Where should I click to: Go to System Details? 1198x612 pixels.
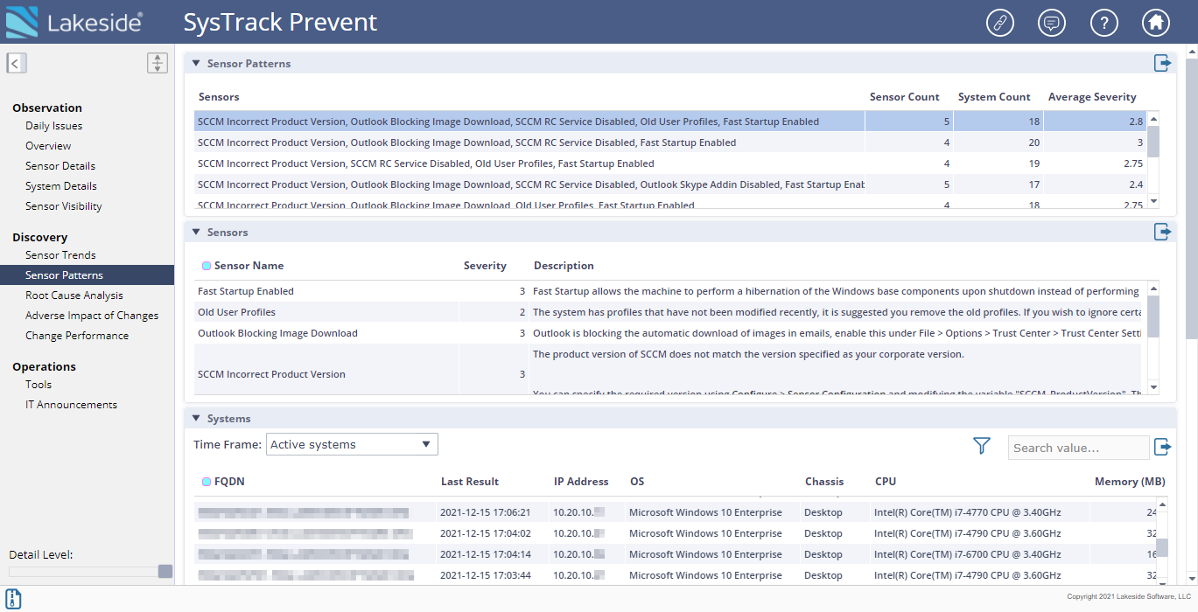pyautogui.click(x=61, y=186)
